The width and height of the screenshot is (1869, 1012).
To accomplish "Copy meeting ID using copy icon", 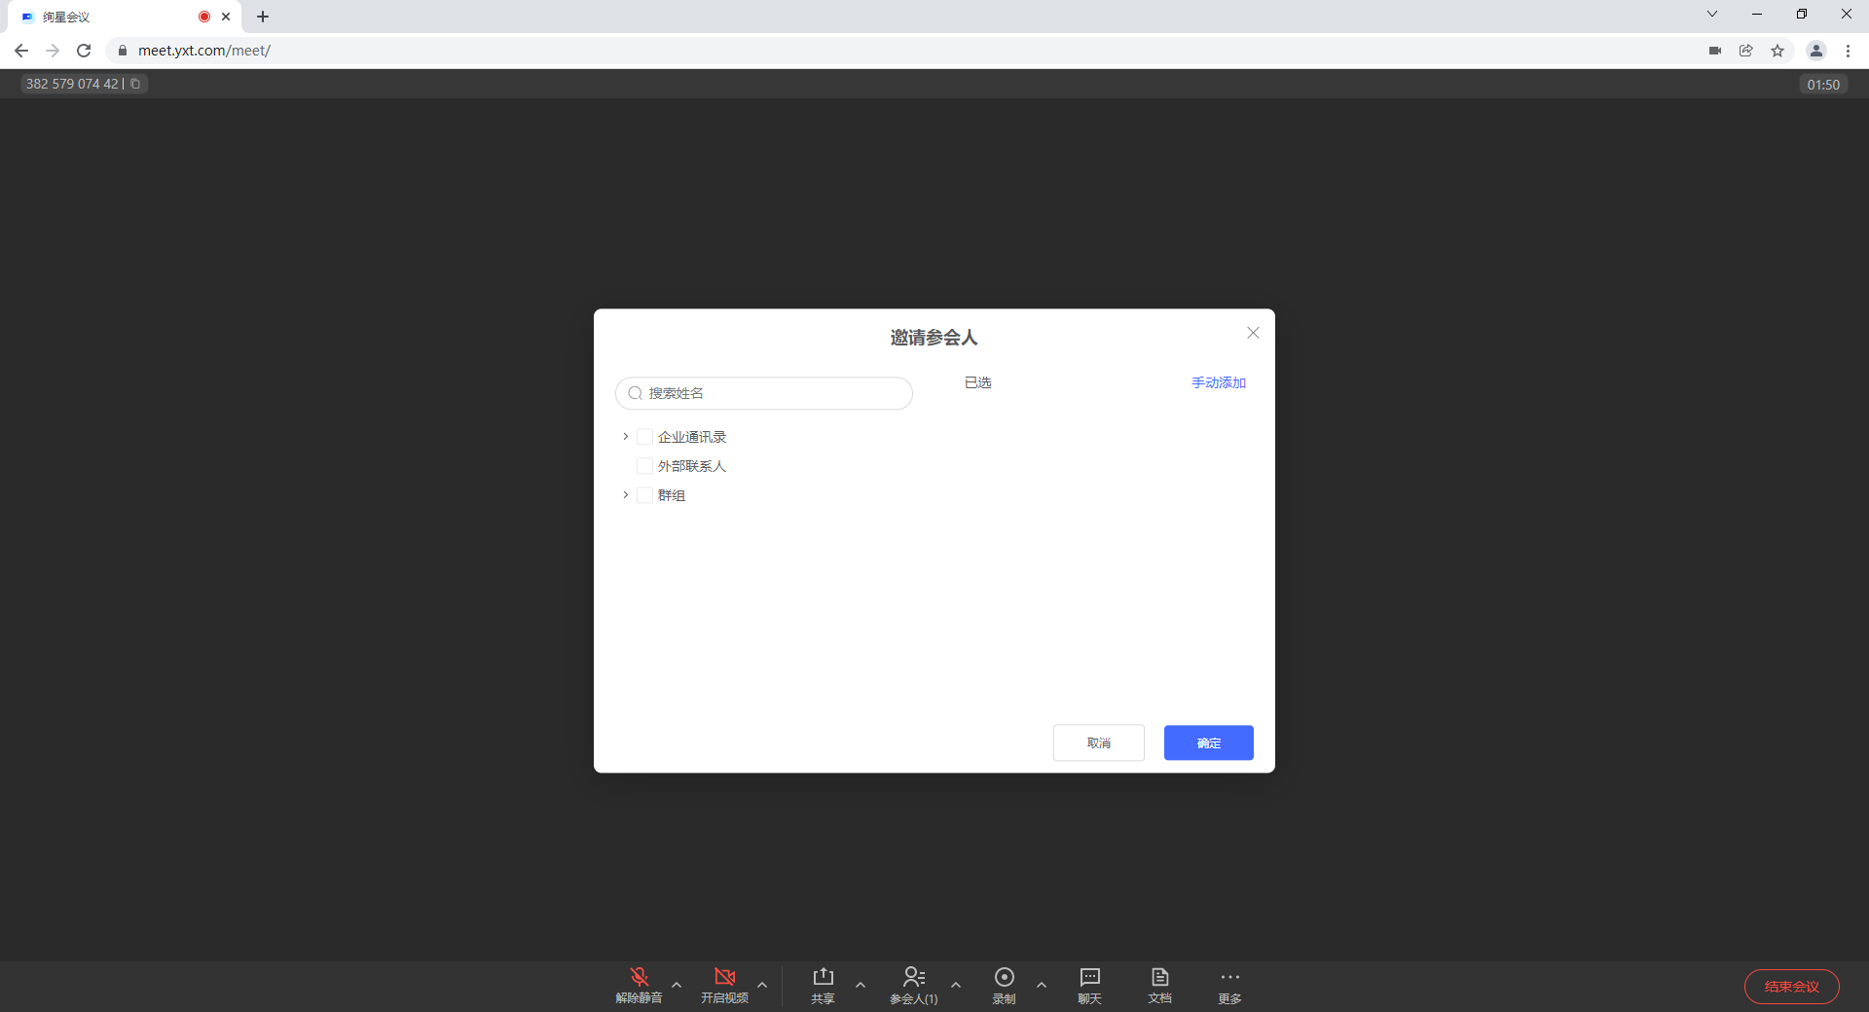I will (x=135, y=85).
